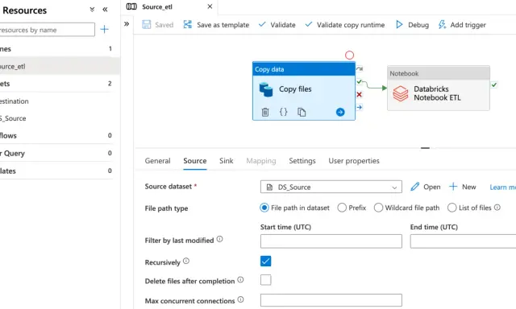Switch to the Mapping tab
Screen dimensions: 516x309
tap(261, 161)
